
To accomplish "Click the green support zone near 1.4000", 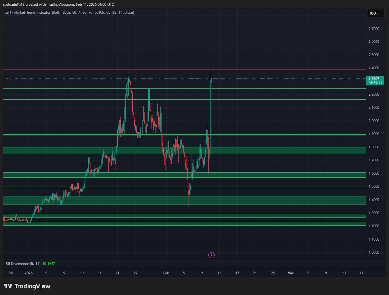I will coord(184,200).
